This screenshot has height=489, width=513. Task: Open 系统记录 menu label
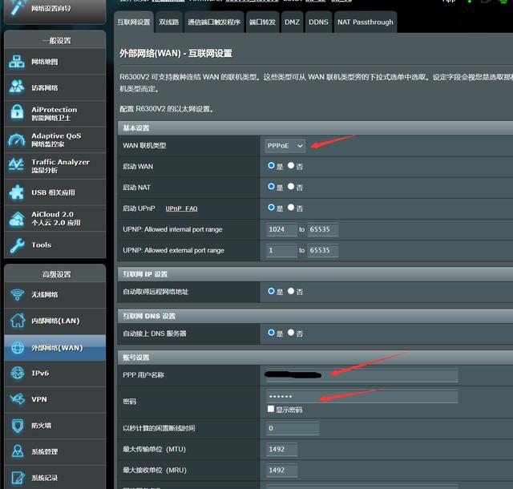(45, 478)
